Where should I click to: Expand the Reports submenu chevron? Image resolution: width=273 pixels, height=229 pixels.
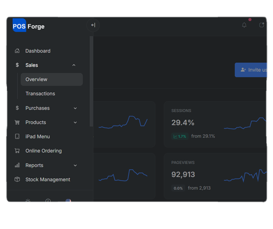coord(75,165)
